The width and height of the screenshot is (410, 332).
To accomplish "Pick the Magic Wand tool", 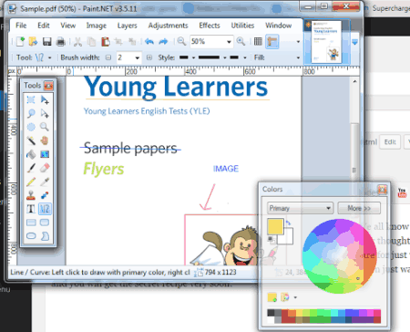I will (31, 140).
